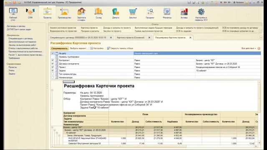Click the Выбрать вариант button
The image size is (267, 150).
[78, 48]
